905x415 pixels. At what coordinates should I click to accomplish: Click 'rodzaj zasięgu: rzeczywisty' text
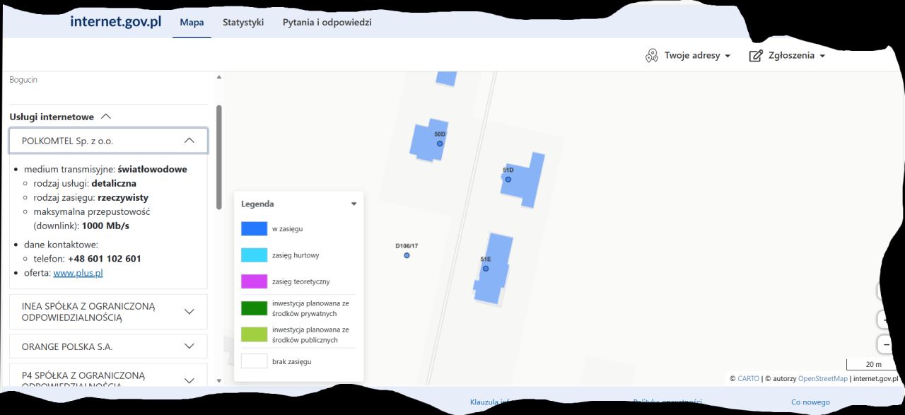pyautogui.click(x=90, y=198)
